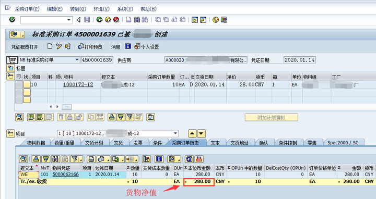376x199 pixels.
Task: Click the Customize local layout icon
Action: pyautogui.click(x=224, y=20)
